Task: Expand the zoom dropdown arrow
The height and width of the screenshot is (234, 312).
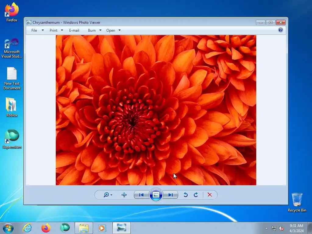Action: pyautogui.click(x=112, y=195)
